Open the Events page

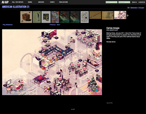(52, 2)
